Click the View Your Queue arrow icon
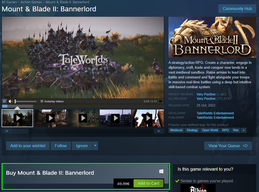259x192 pixels. pos(245,146)
